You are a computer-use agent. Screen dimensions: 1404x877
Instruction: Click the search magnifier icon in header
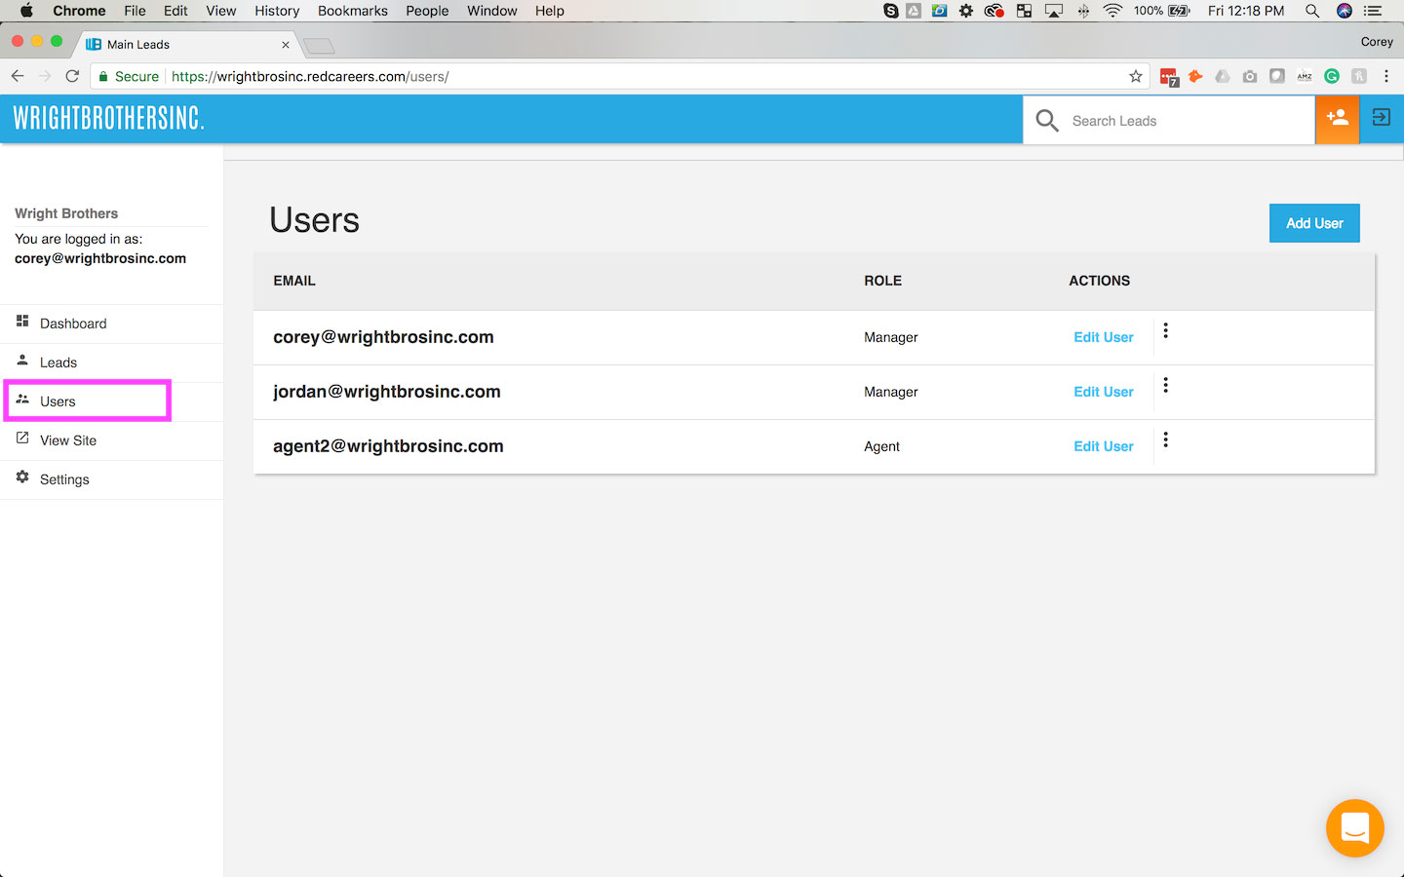1047,120
